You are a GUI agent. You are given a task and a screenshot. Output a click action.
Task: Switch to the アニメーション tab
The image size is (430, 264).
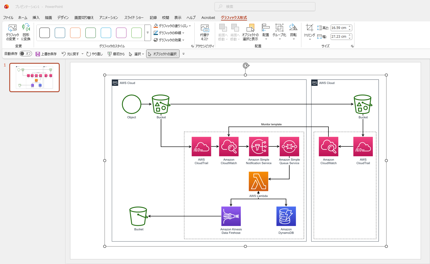point(108,17)
